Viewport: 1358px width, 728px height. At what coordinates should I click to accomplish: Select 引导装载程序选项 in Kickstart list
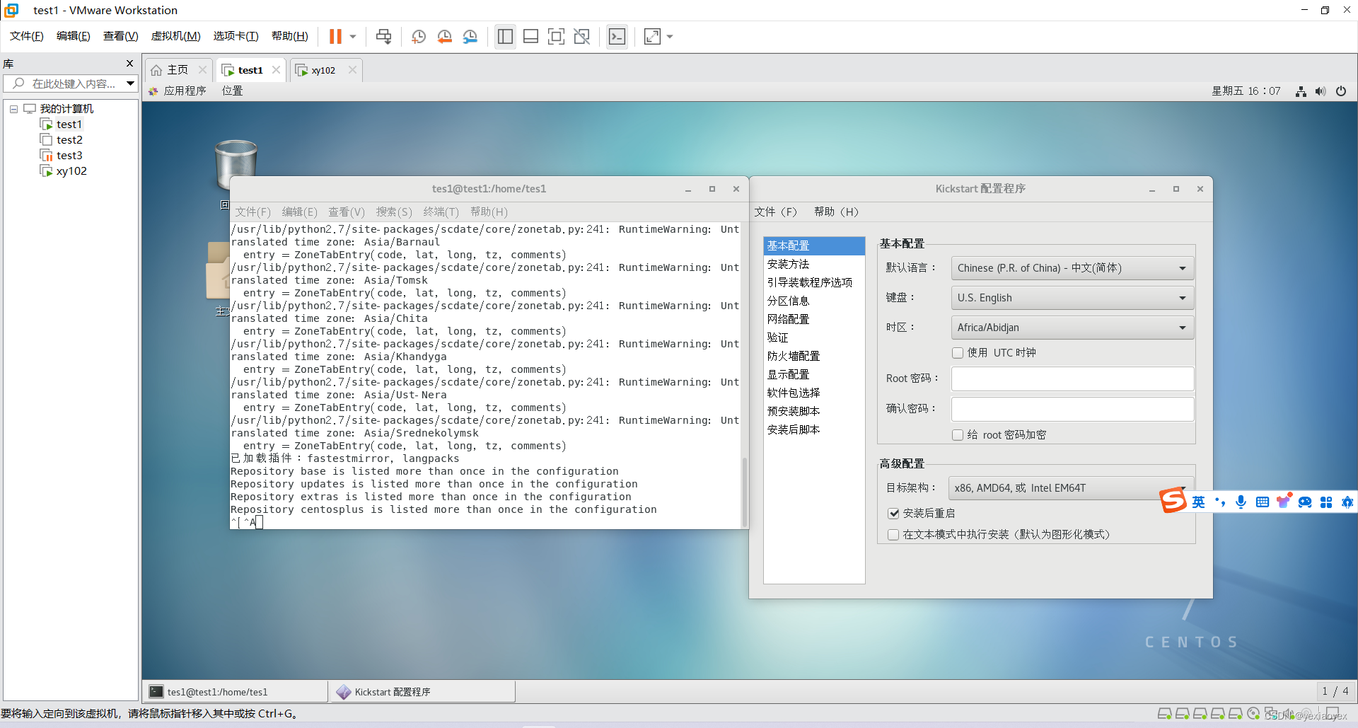[x=814, y=282]
